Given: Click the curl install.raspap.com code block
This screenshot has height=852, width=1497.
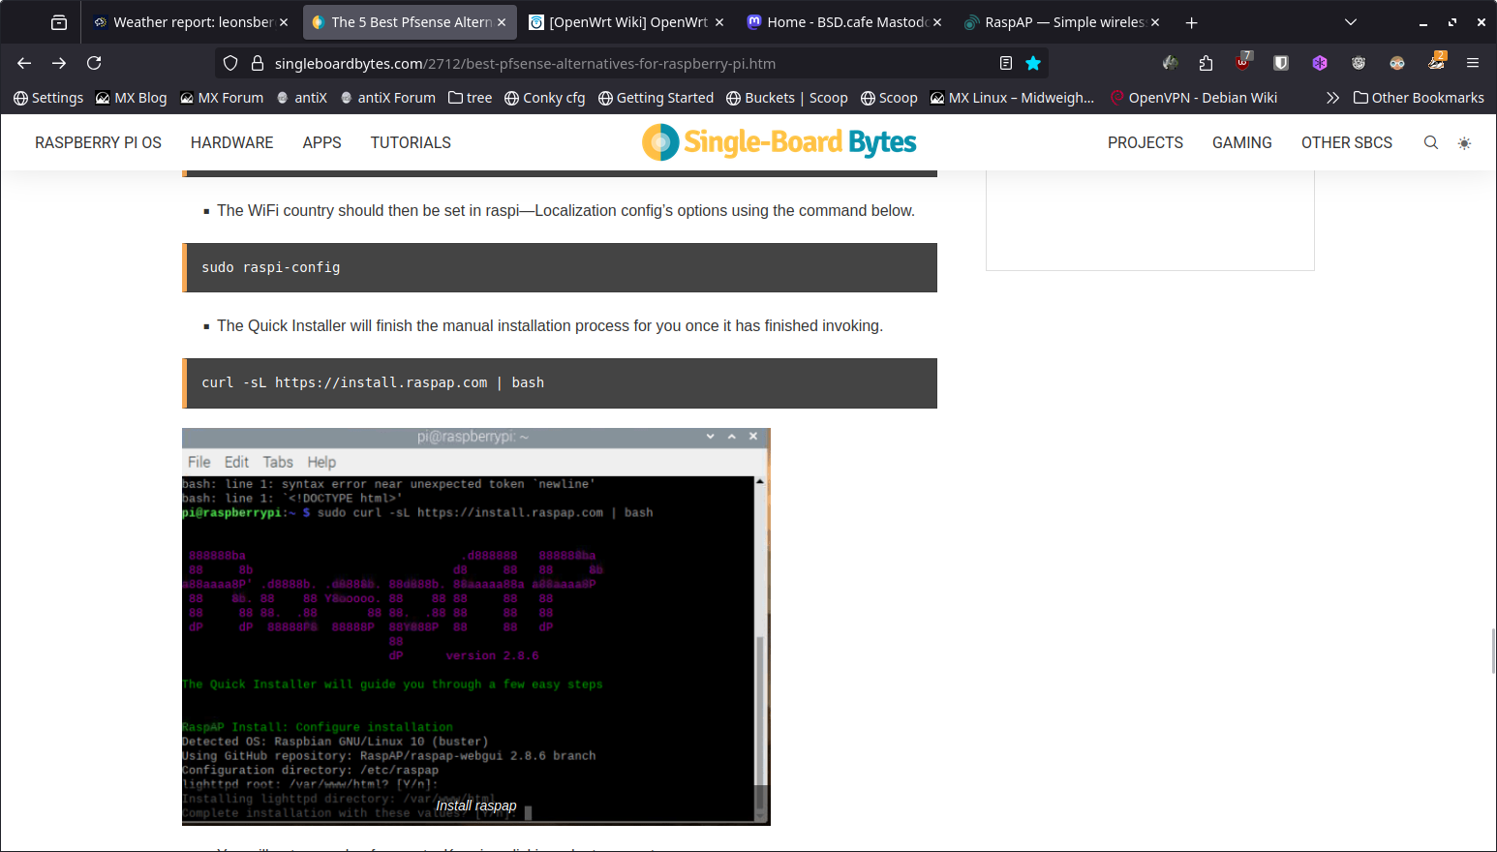Looking at the screenshot, I should (560, 382).
